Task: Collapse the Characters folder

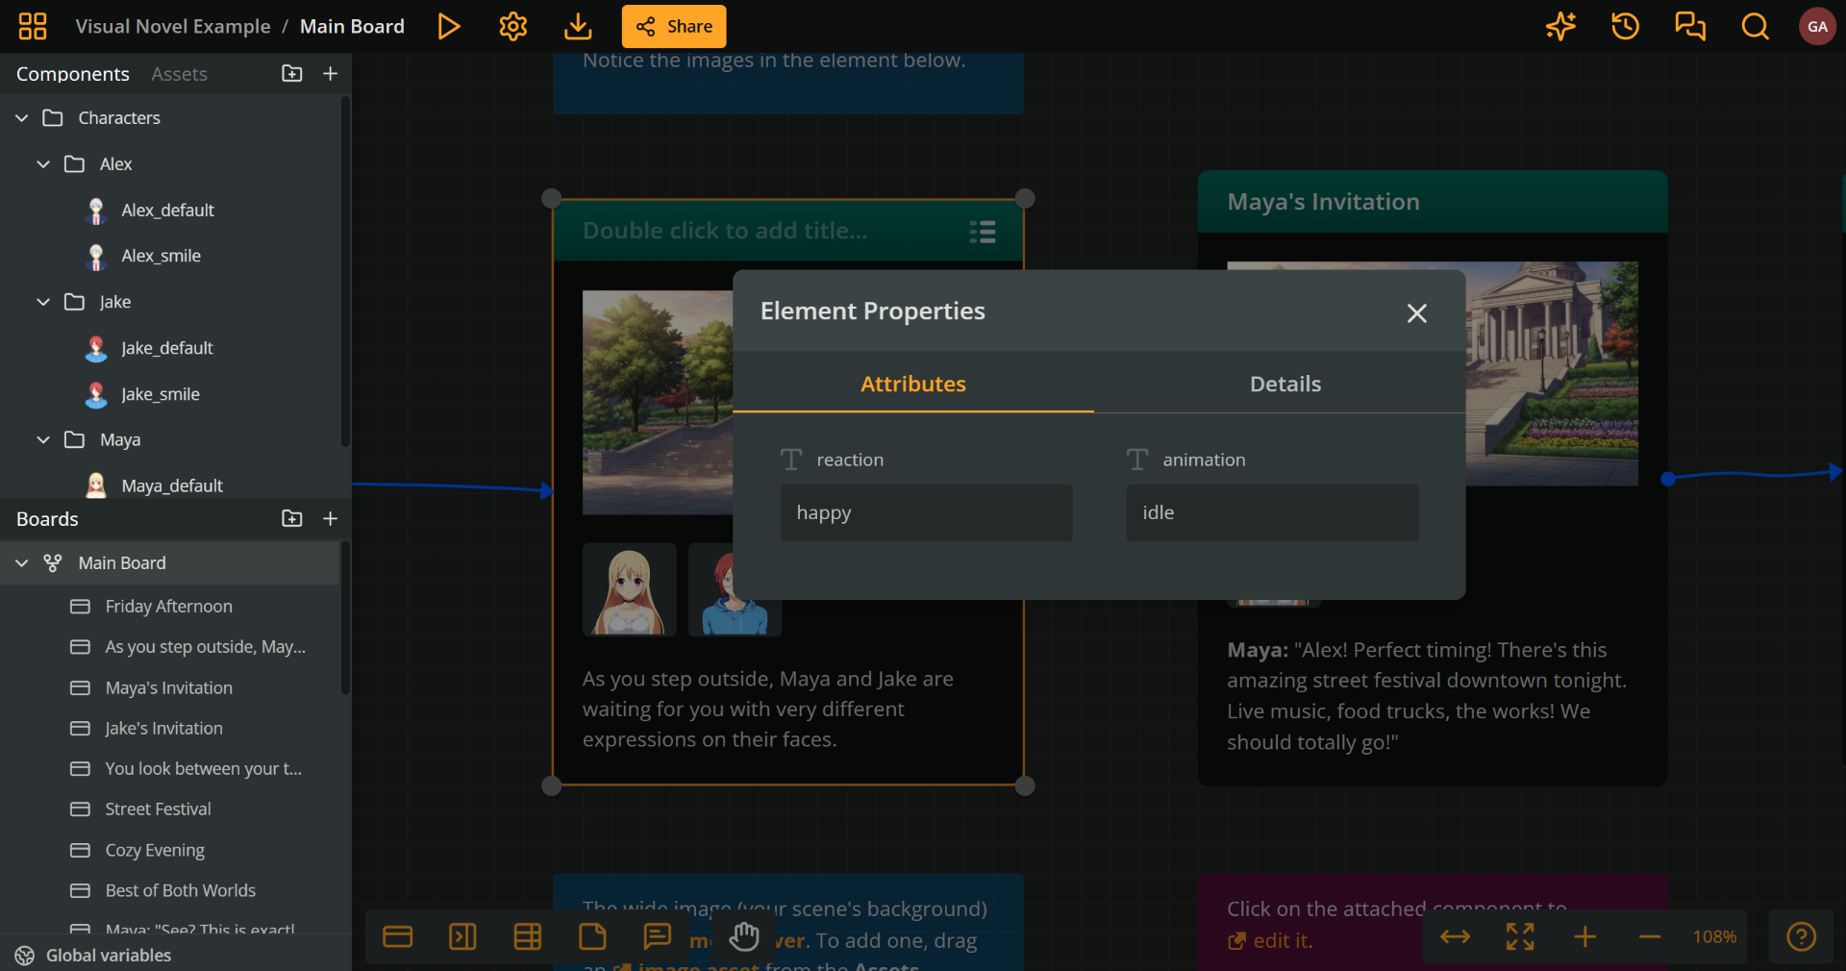Action: click(20, 117)
